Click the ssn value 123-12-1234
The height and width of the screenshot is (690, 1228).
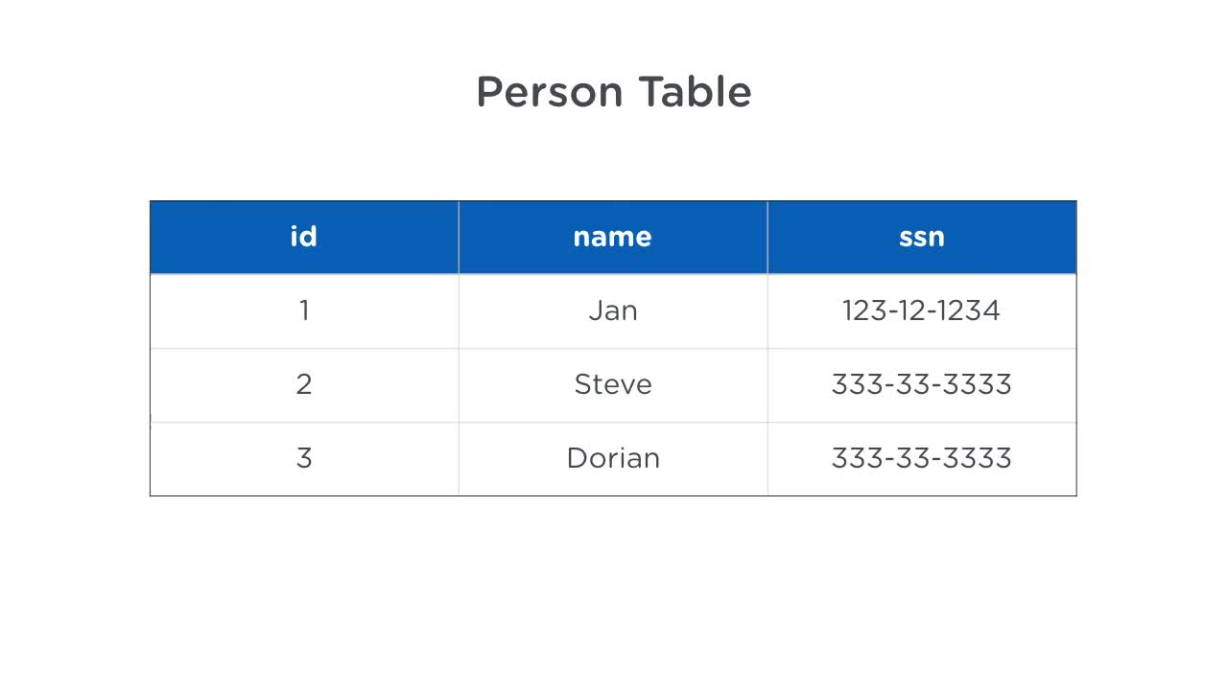click(x=921, y=310)
